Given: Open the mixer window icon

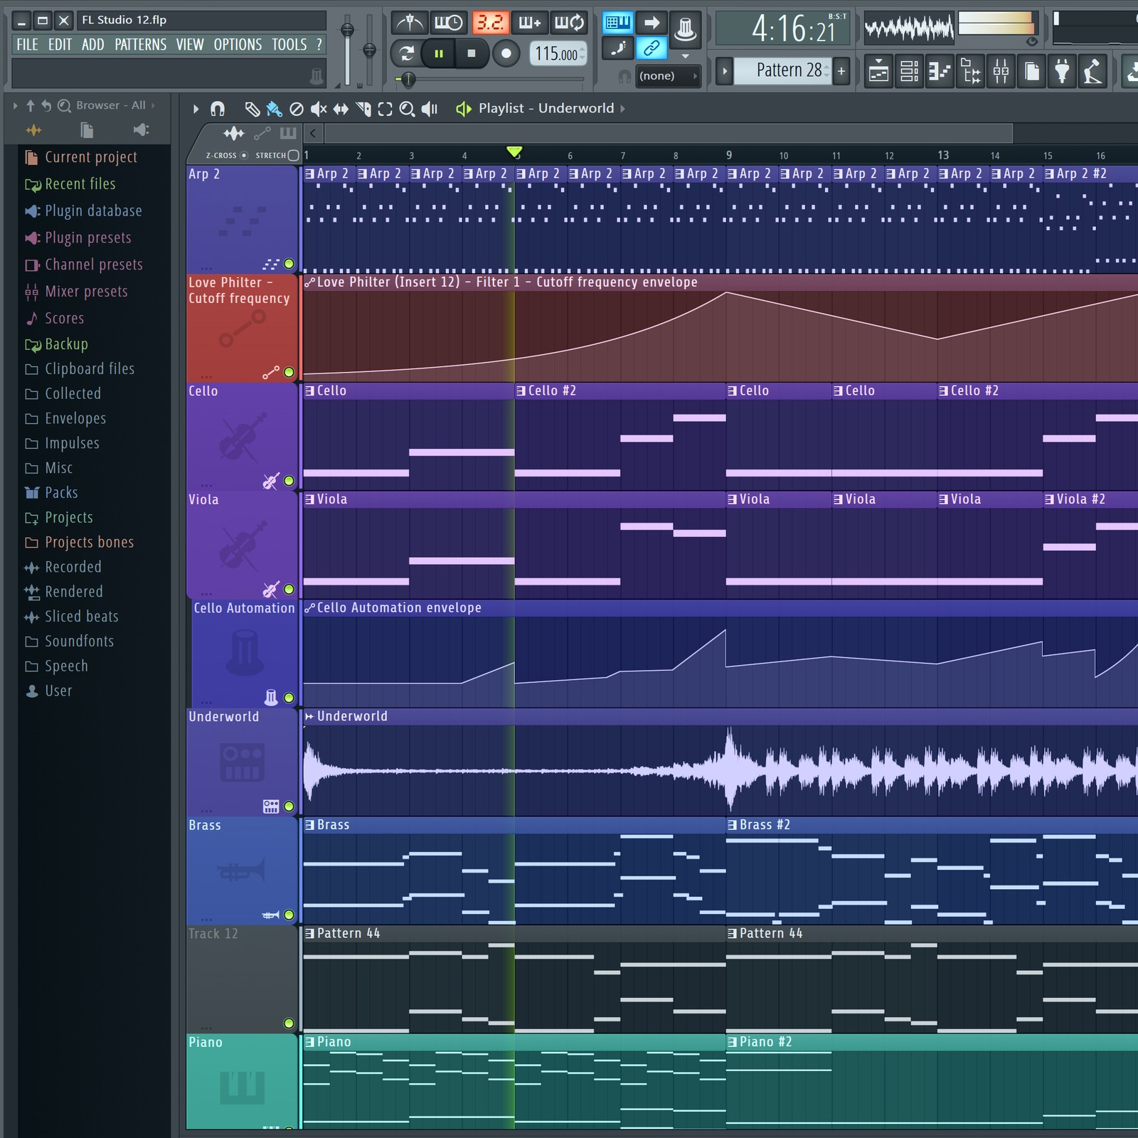Looking at the screenshot, I should (1001, 72).
